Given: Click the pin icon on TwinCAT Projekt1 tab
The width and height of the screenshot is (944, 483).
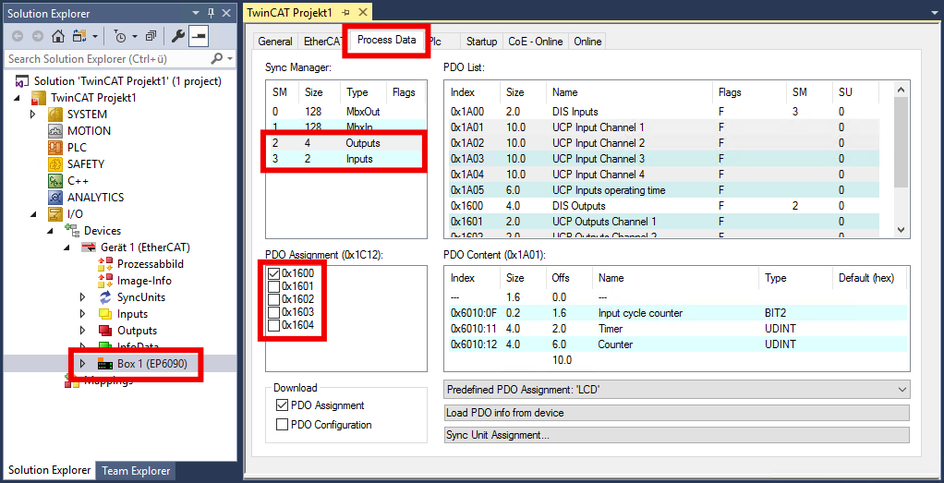Looking at the screenshot, I should (x=345, y=13).
